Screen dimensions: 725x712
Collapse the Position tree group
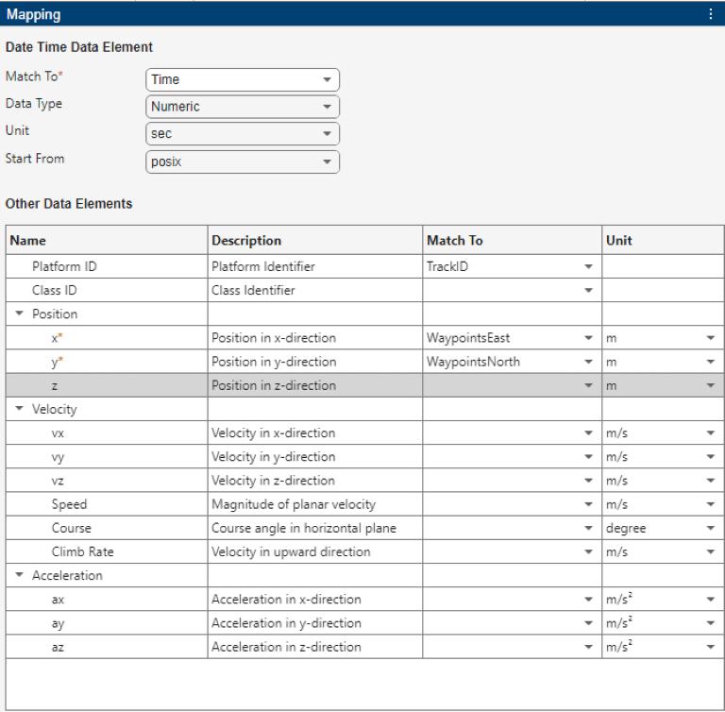tap(19, 314)
